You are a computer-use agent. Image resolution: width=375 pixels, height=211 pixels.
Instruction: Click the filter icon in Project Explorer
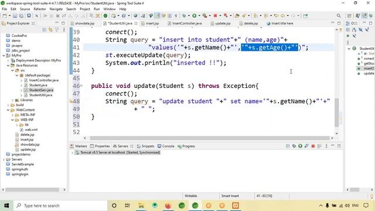57,30
